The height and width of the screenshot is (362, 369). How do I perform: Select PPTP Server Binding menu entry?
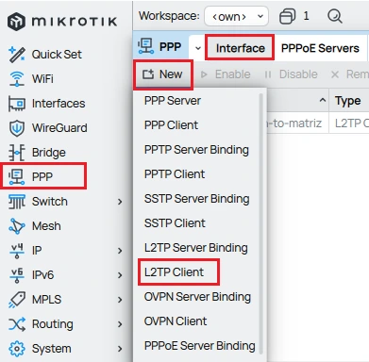(x=197, y=150)
